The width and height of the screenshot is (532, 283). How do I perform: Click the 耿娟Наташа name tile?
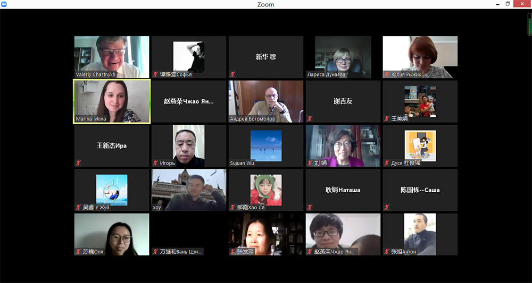click(x=343, y=190)
